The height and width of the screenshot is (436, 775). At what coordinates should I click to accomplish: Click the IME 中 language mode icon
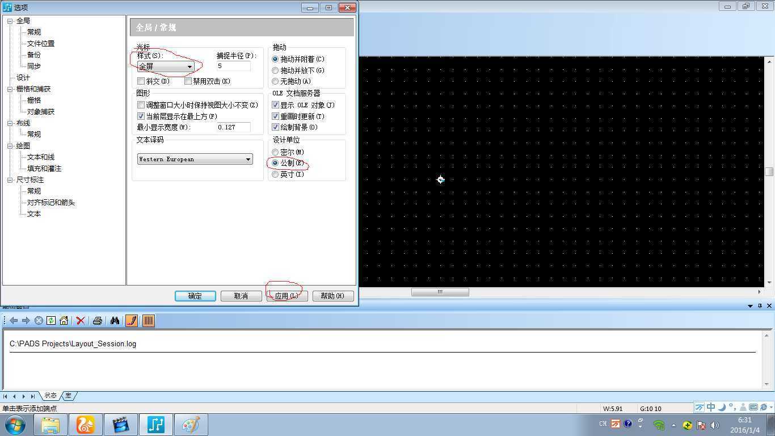711,407
